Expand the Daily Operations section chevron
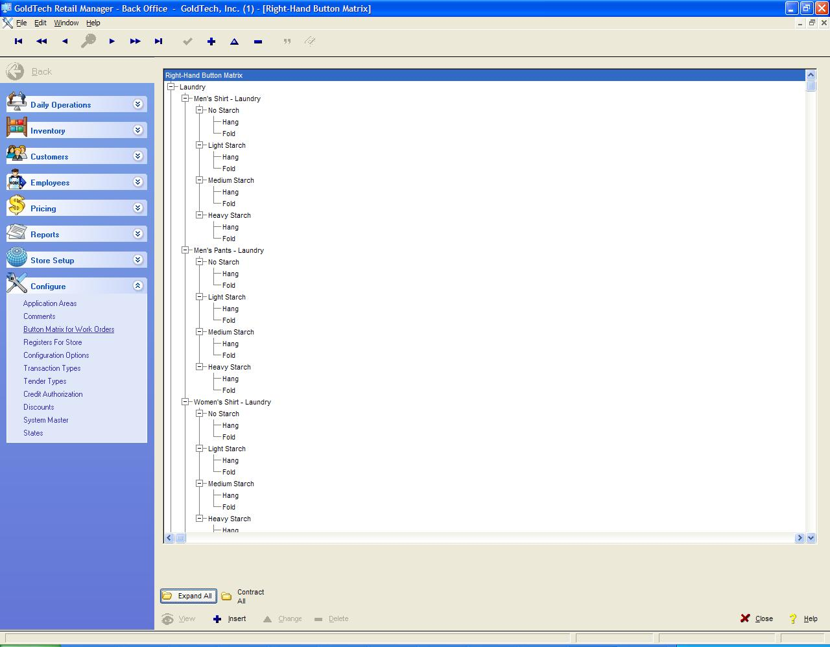Screen dimensions: 830x647 (137, 104)
